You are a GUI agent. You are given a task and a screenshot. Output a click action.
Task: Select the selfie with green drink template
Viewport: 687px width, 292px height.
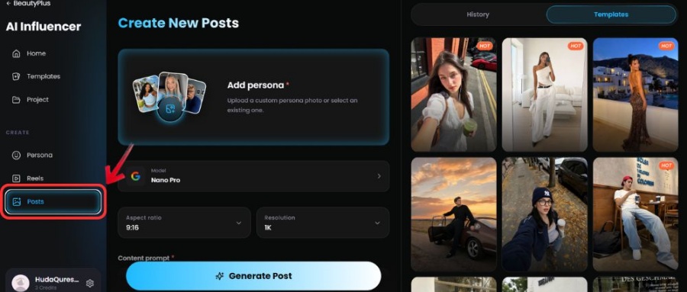click(x=453, y=95)
